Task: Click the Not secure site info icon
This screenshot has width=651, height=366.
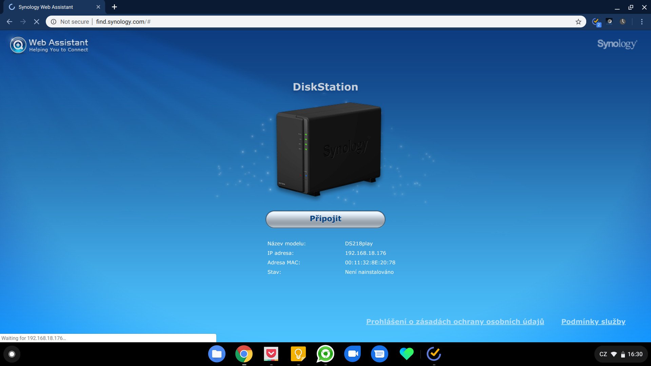Action: click(54, 22)
